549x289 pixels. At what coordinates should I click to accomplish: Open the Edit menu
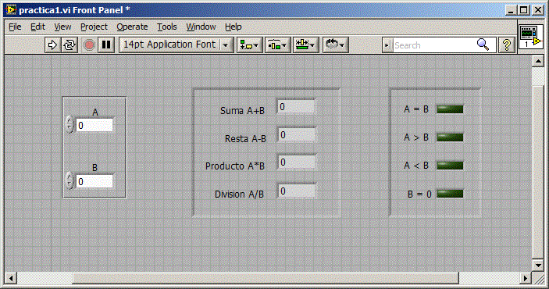pyautogui.click(x=37, y=27)
